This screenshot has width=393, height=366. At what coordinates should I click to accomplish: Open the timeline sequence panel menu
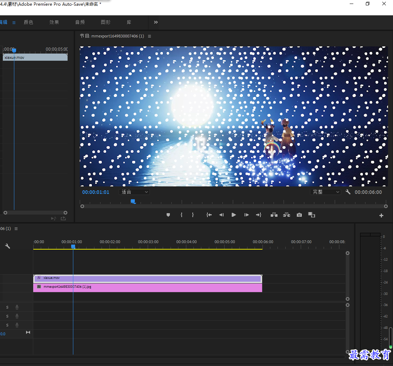(16, 229)
